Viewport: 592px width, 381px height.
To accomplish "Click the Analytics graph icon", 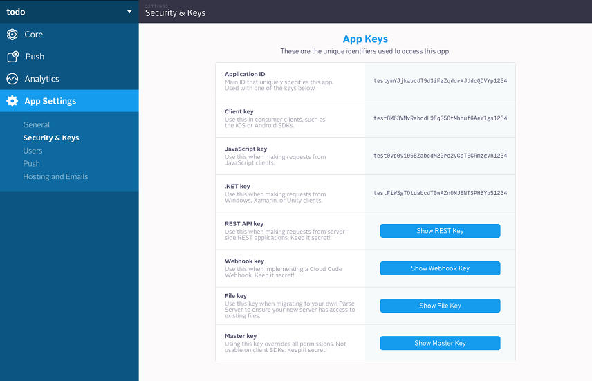I will click(x=12, y=79).
